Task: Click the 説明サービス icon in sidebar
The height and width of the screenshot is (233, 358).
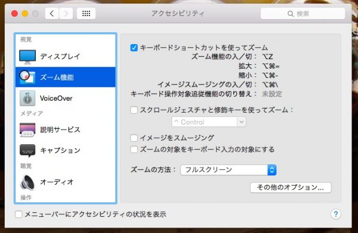Action: coord(27,130)
